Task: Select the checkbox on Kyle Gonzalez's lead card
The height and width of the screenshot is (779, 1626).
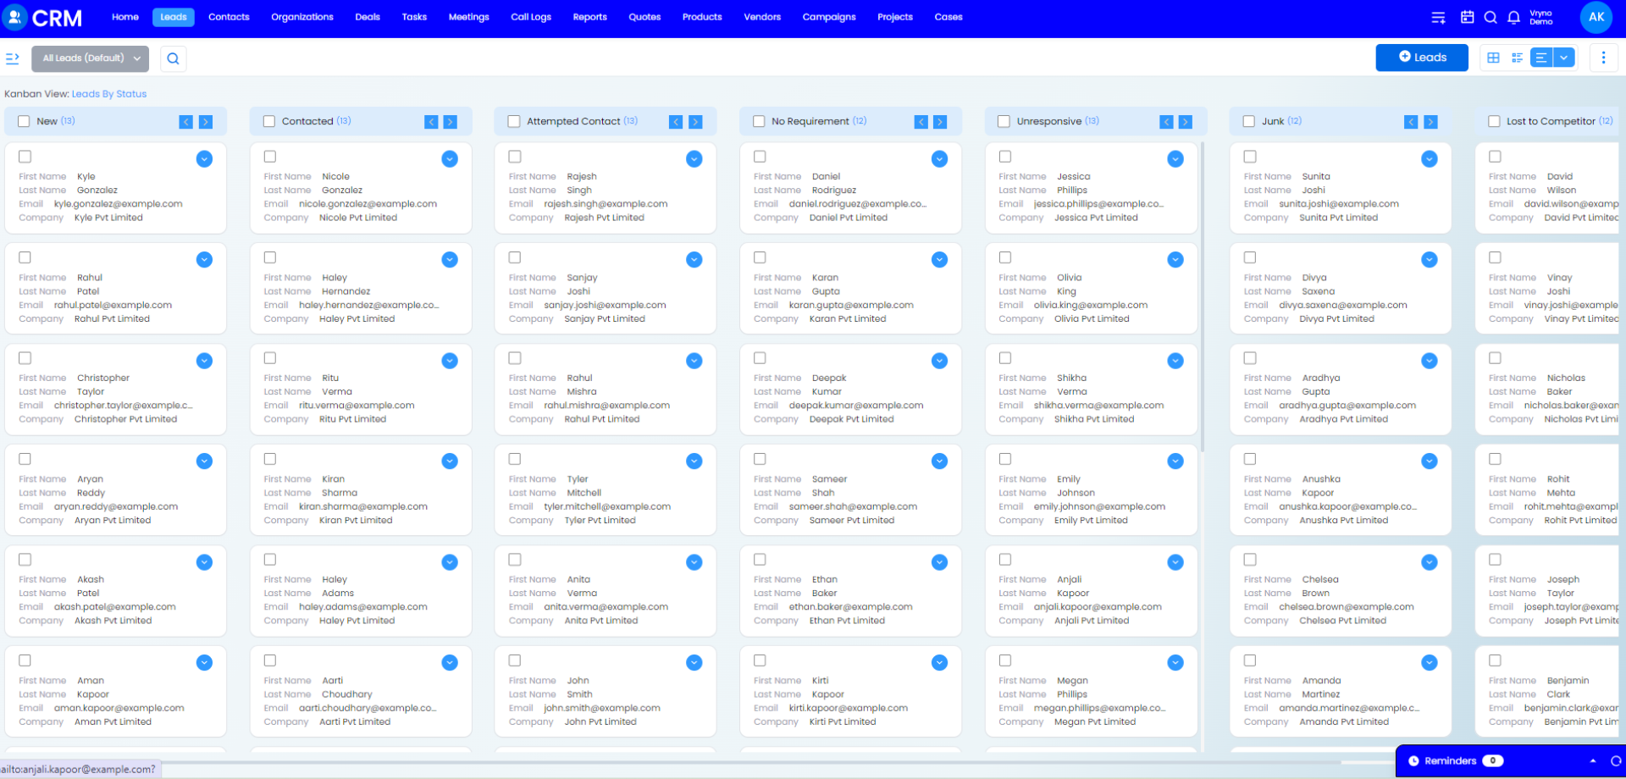Action: [25, 156]
